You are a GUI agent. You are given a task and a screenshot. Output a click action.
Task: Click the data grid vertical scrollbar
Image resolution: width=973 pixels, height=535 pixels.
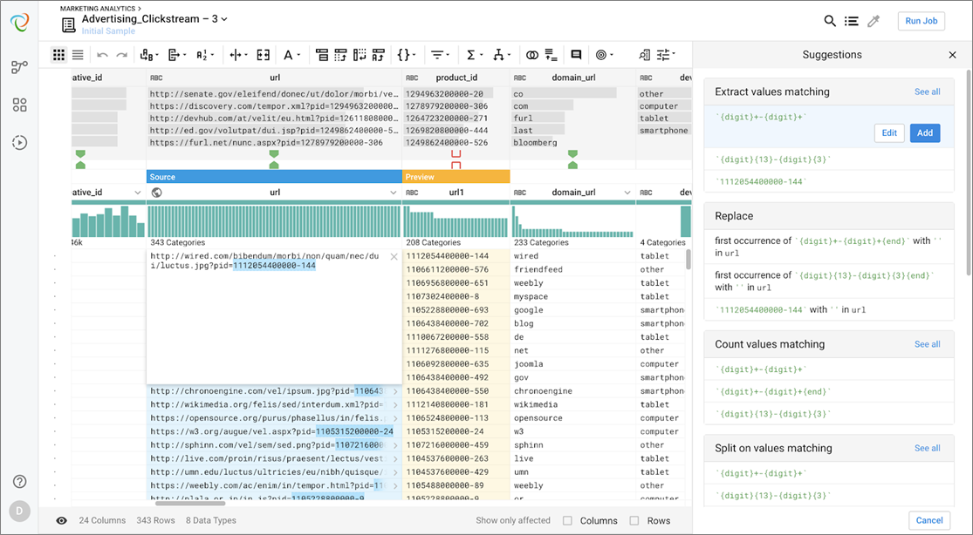click(x=689, y=260)
